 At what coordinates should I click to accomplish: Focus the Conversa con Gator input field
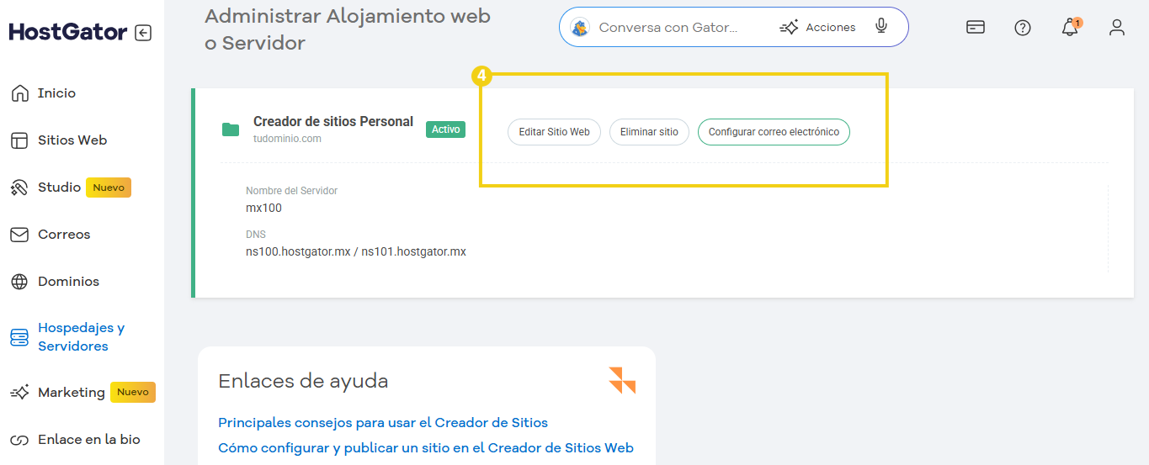point(668,28)
